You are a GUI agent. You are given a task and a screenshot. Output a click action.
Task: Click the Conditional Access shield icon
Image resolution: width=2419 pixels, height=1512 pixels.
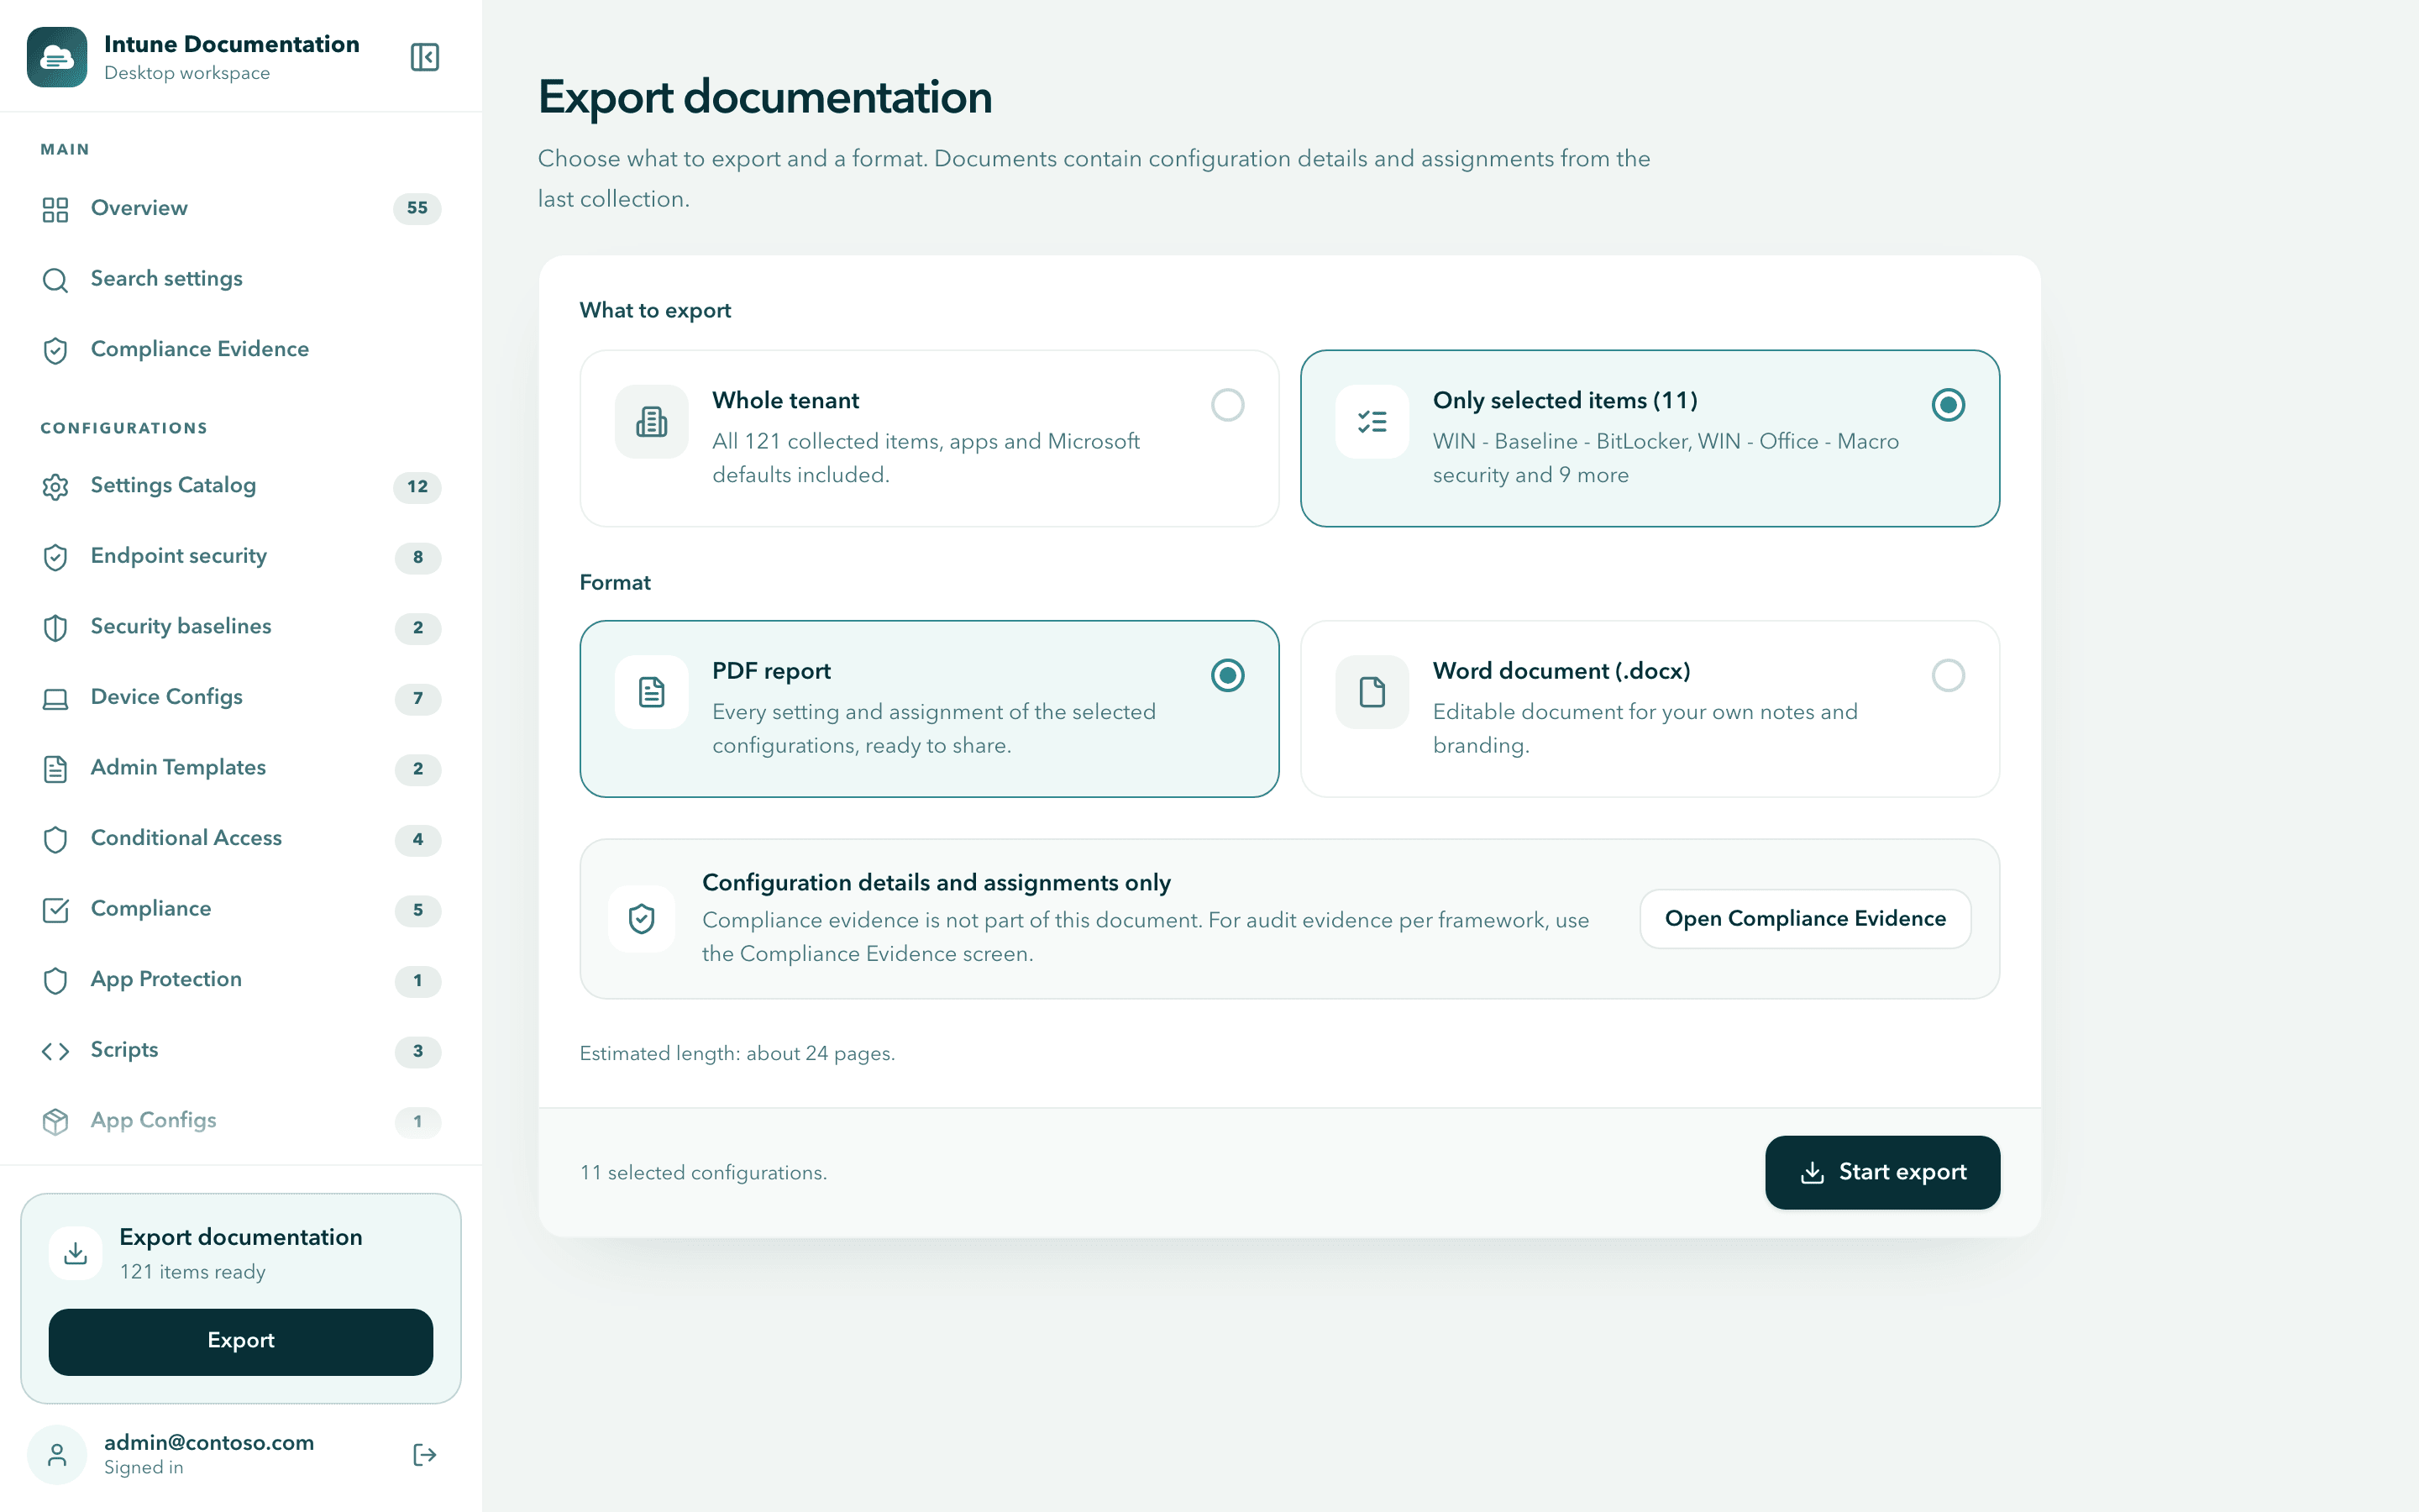pyautogui.click(x=55, y=839)
